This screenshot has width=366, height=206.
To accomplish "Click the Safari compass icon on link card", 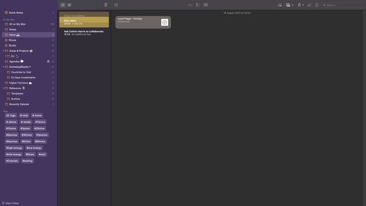I will [x=165, y=22].
